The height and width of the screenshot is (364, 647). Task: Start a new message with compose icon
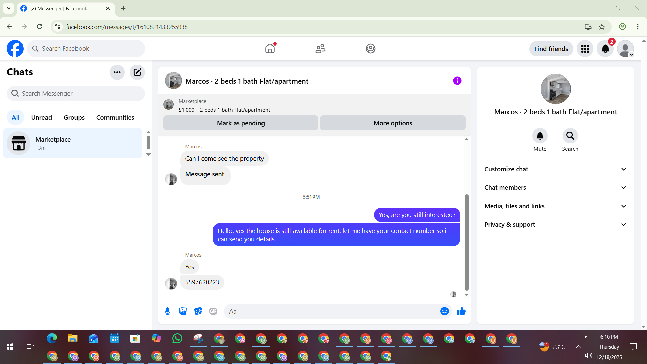coord(137,72)
